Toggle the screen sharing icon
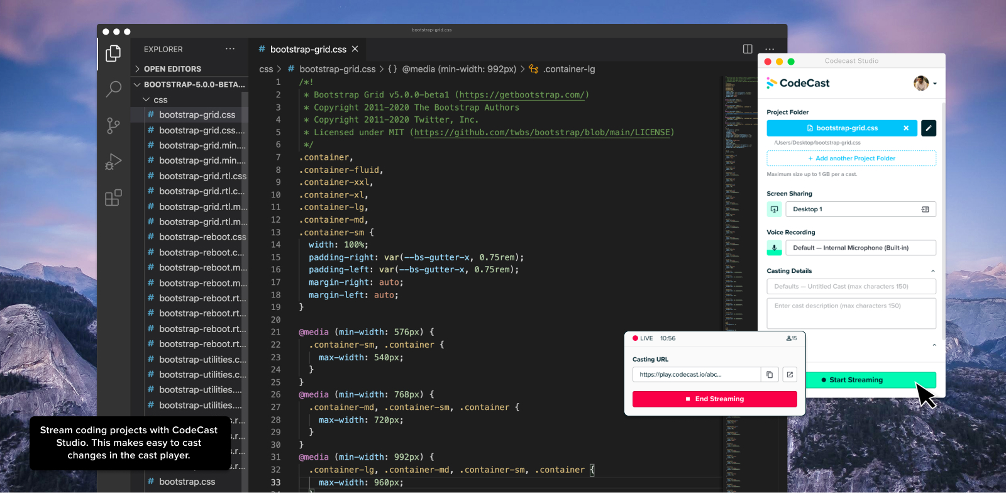Screen dimensions: 1006x493 775,209
